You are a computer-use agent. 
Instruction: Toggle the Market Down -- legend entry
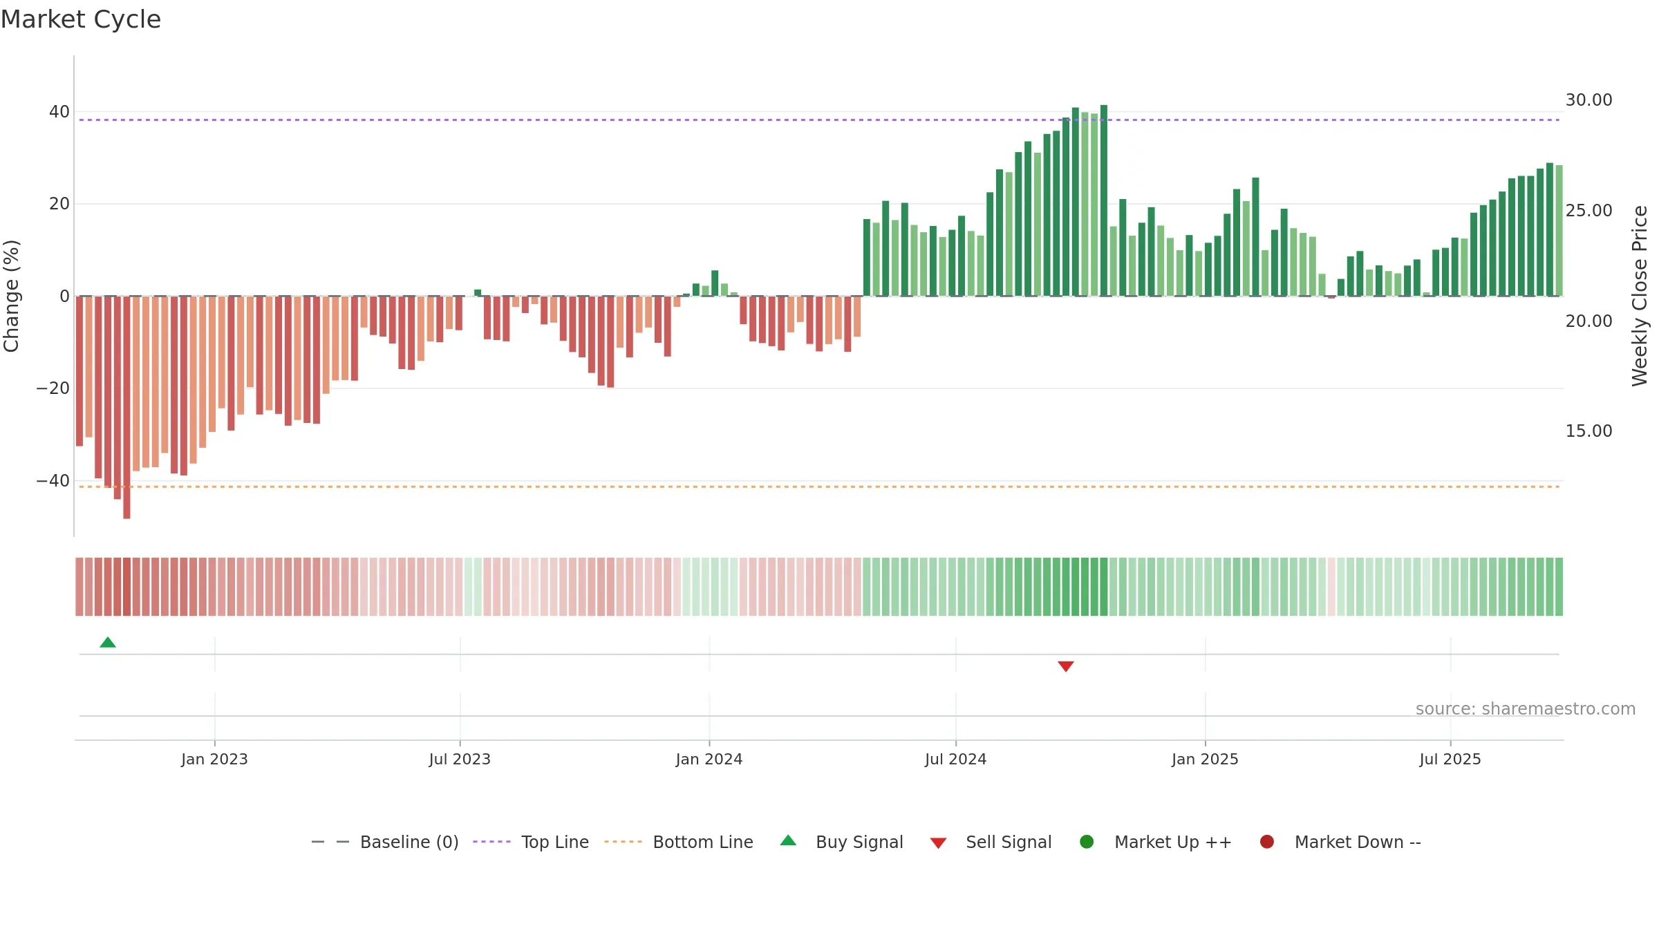[x=1340, y=842]
